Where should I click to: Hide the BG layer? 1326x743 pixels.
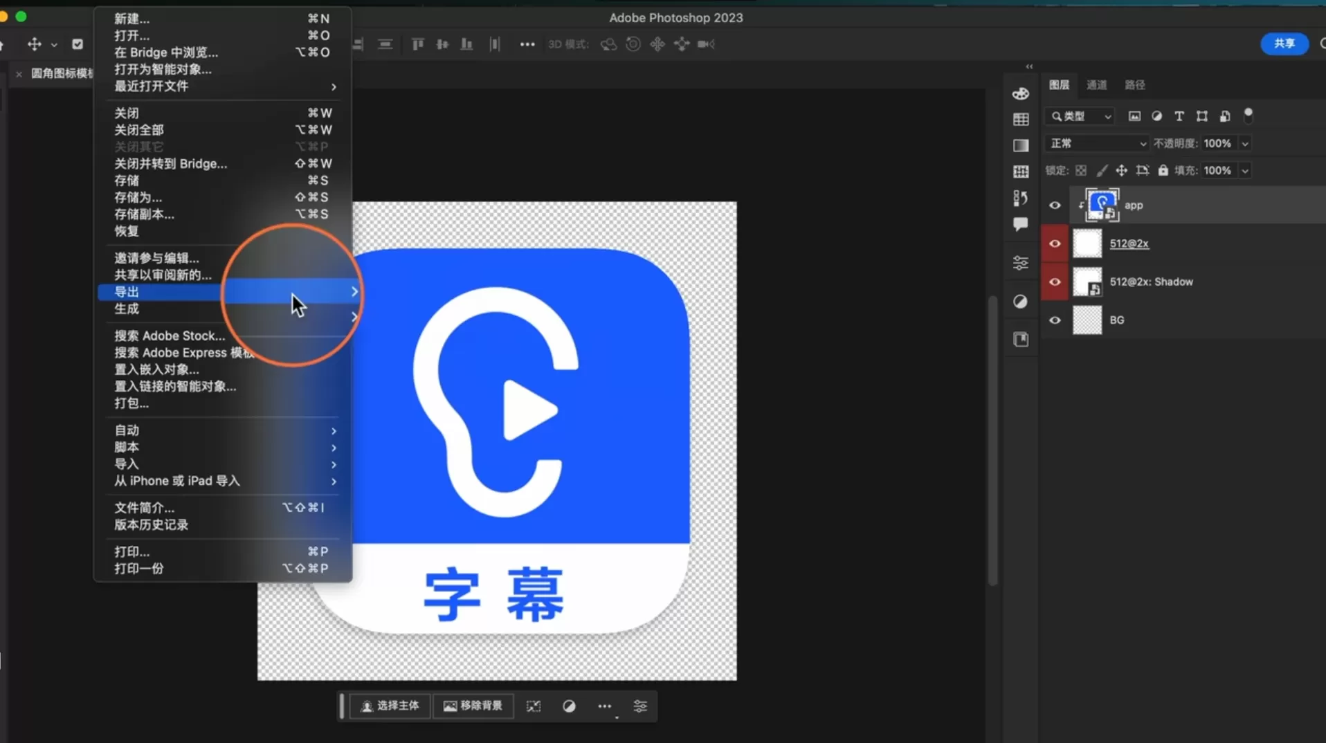point(1055,320)
